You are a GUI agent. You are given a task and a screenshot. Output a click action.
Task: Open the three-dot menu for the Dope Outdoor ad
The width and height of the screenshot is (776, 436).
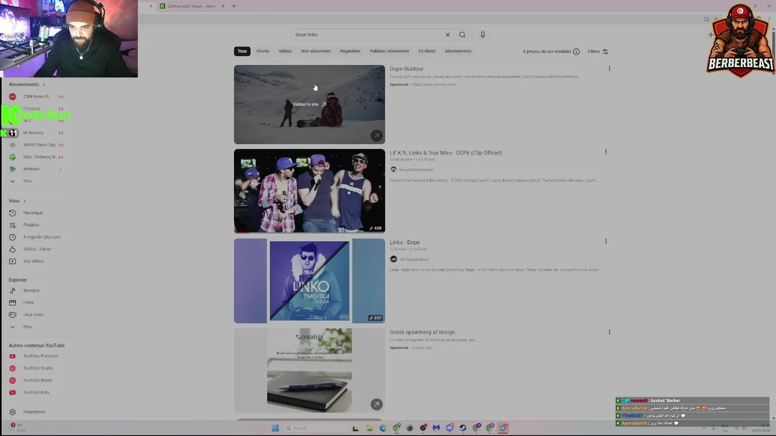609,68
